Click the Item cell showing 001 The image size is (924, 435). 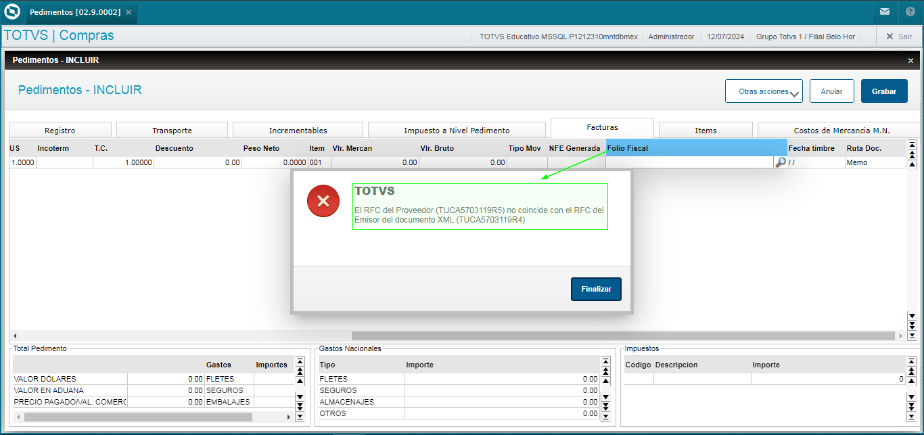tap(319, 162)
